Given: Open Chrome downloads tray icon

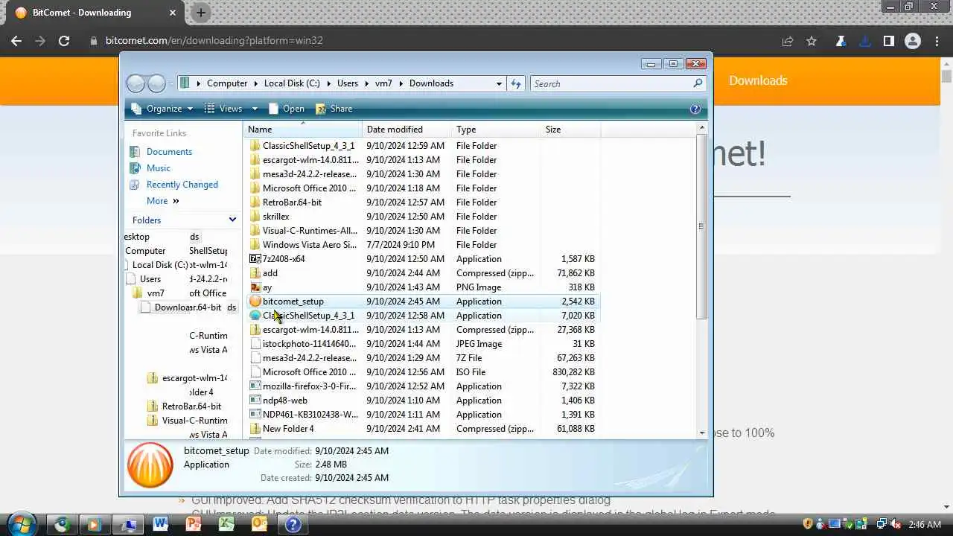Looking at the screenshot, I should click(x=864, y=41).
